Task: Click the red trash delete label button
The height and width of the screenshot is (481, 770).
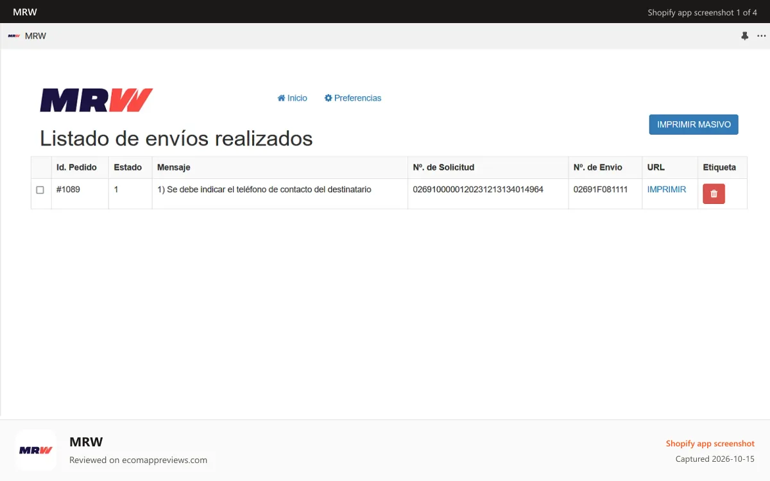Action: click(x=714, y=194)
